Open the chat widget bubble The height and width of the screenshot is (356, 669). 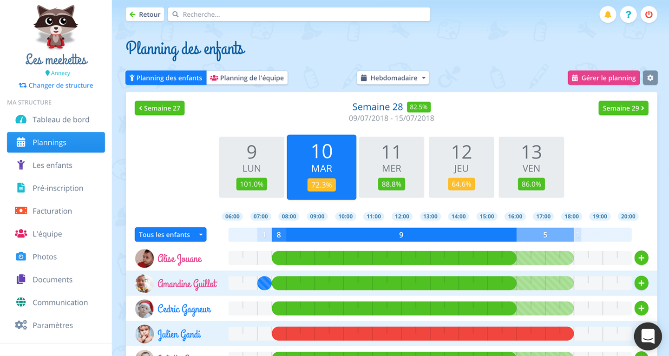pos(648,336)
